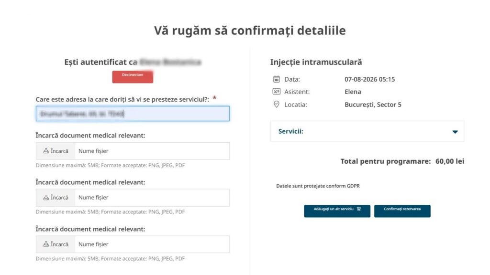Click the calendar icon beside Data

pyautogui.click(x=276, y=79)
